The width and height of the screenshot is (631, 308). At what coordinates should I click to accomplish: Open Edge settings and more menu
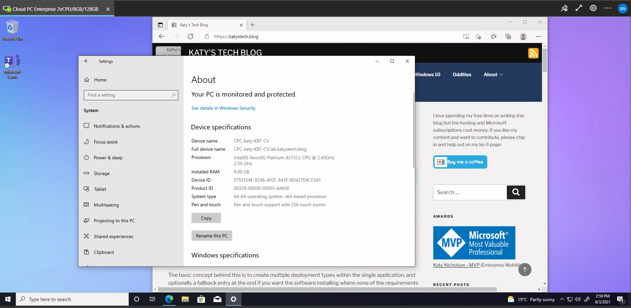[538, 36]
